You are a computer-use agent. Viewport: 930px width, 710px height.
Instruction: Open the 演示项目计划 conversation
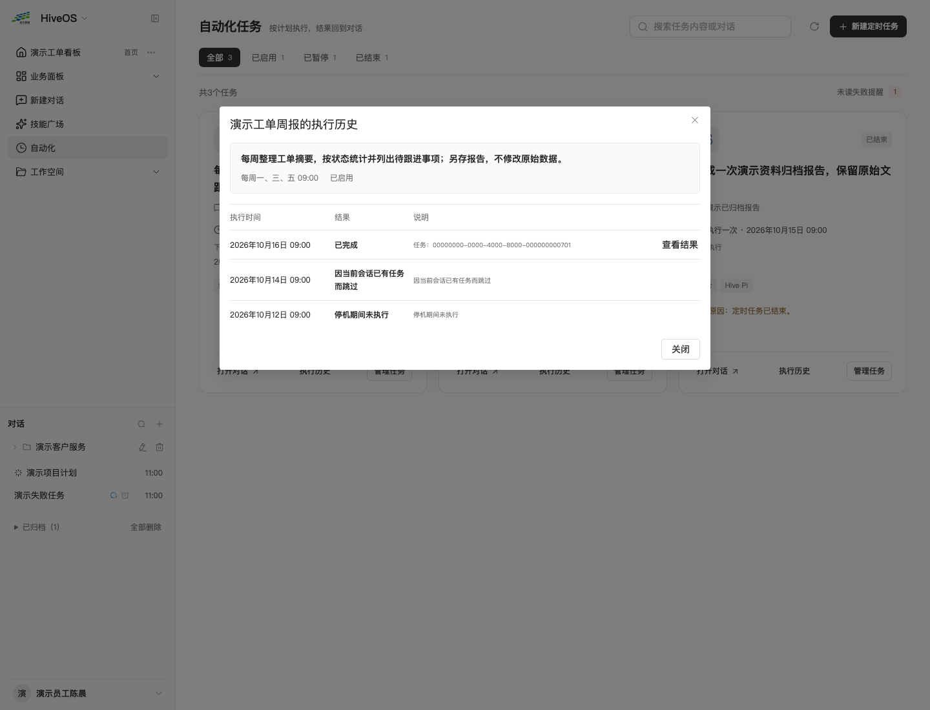tap(88, 473)
